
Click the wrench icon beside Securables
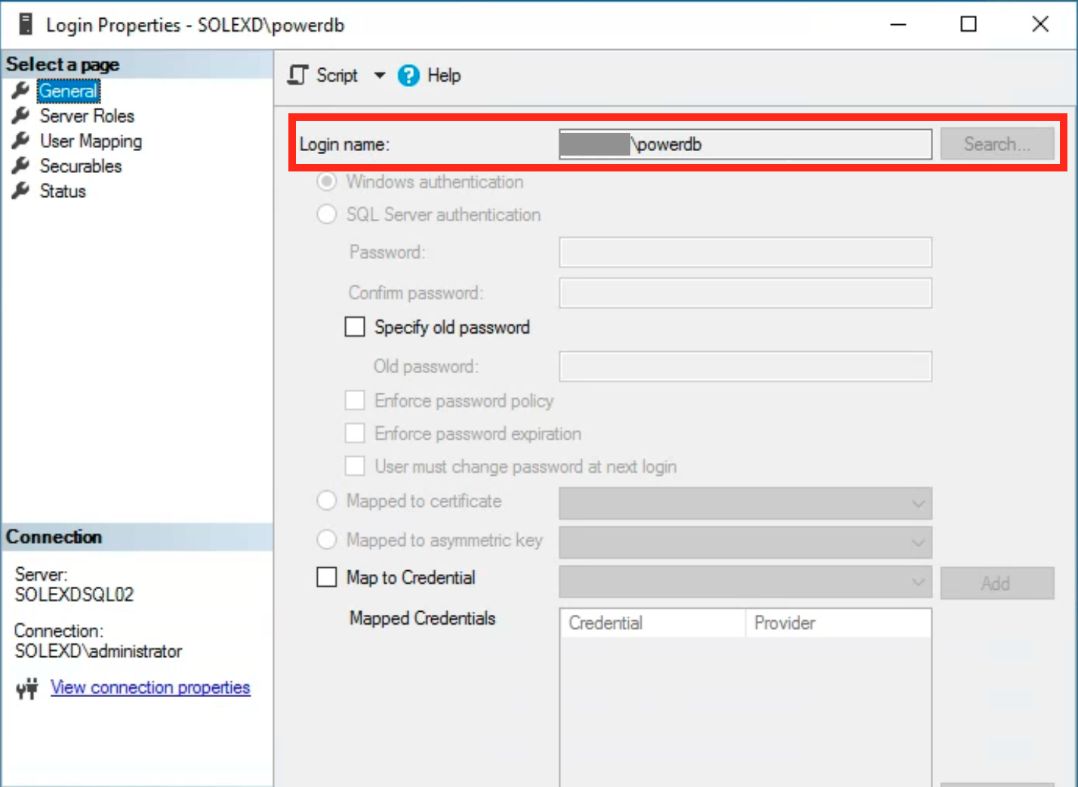20,165
